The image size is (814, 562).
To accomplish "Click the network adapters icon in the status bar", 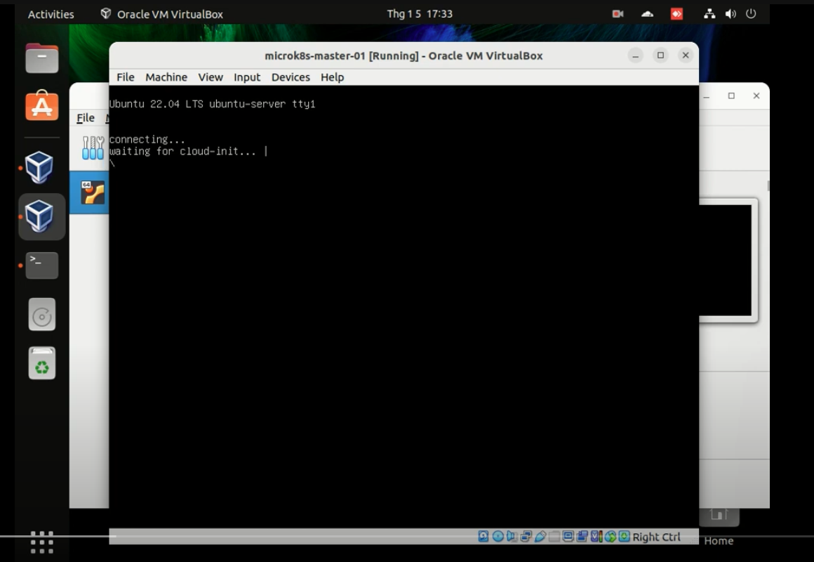I will [x=526, y=537].
